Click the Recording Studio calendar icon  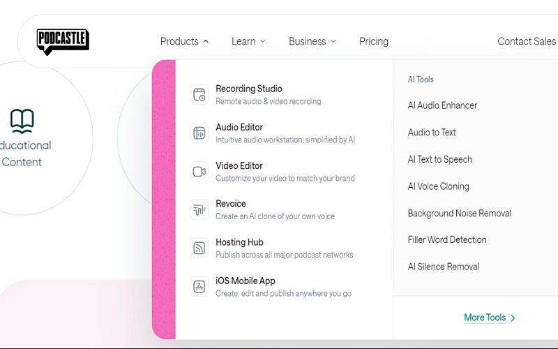[x=199, y=95]
